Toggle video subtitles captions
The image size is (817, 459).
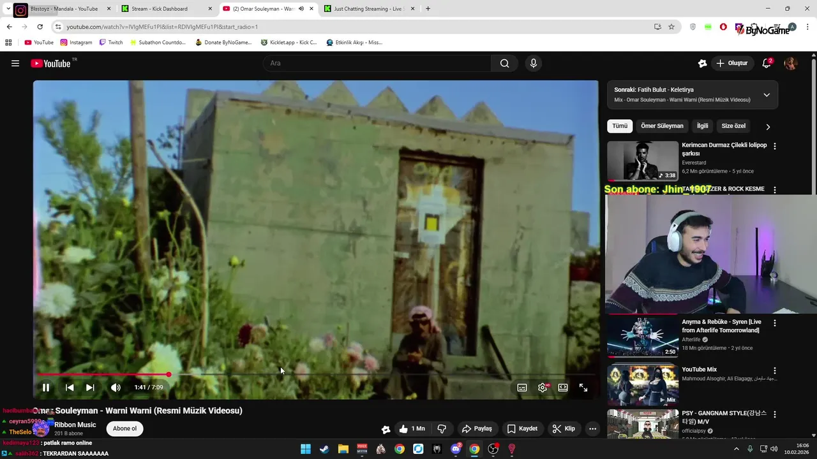[522, 387]
